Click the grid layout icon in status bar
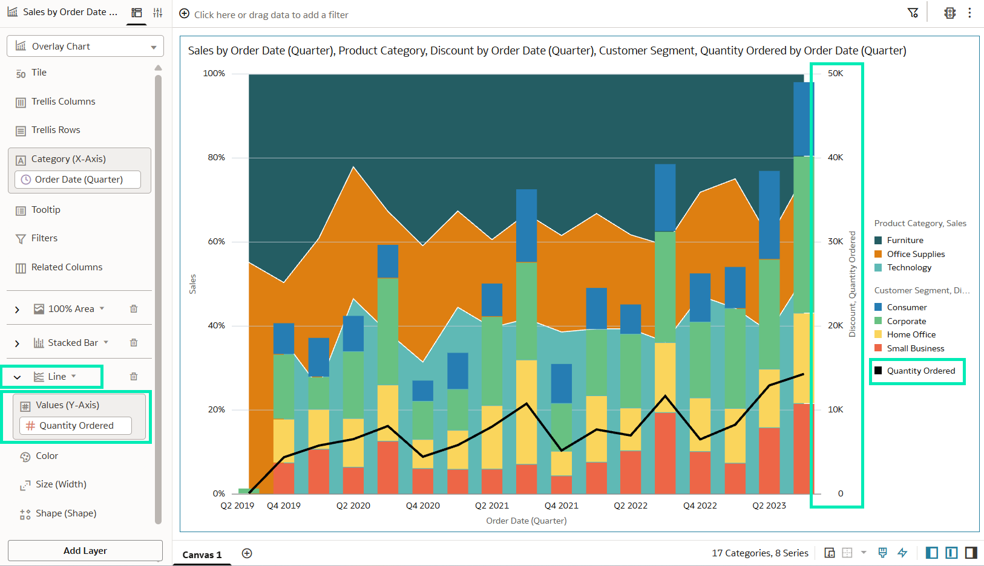This screenshot has height=566, width=984. [x=847, y=553]
